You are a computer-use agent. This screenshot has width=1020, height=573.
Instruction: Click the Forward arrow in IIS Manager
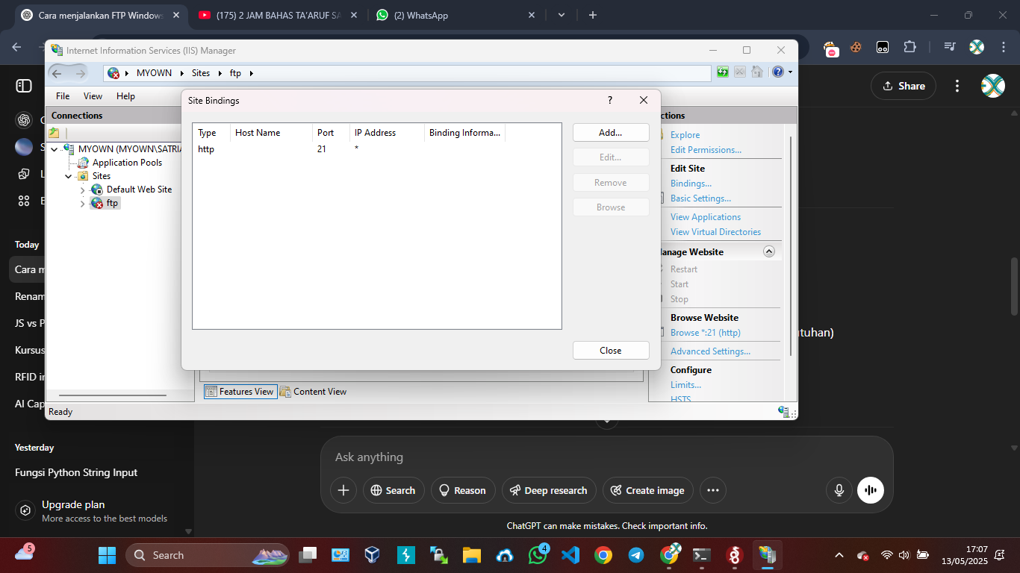pyautogui.click(x=80, y=73)
